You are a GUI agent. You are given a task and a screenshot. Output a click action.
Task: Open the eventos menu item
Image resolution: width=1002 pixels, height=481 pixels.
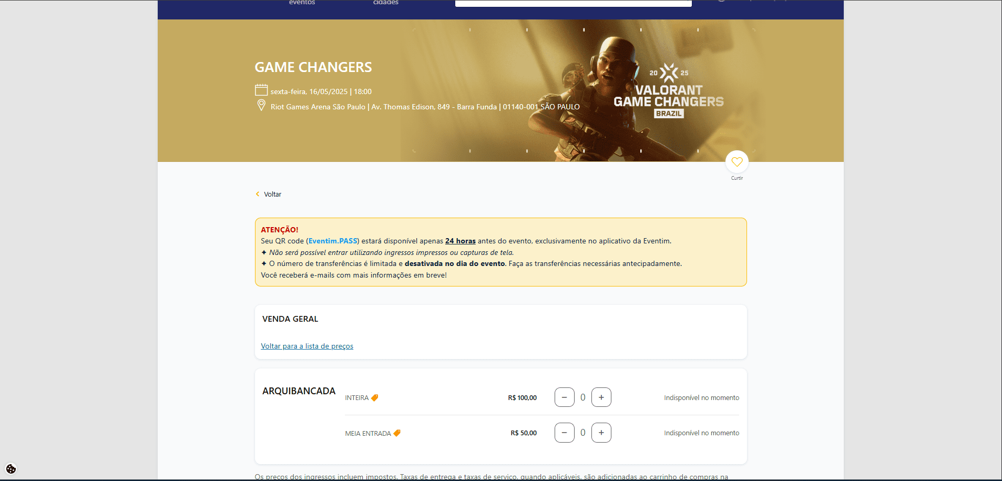(x=302, y=3)
